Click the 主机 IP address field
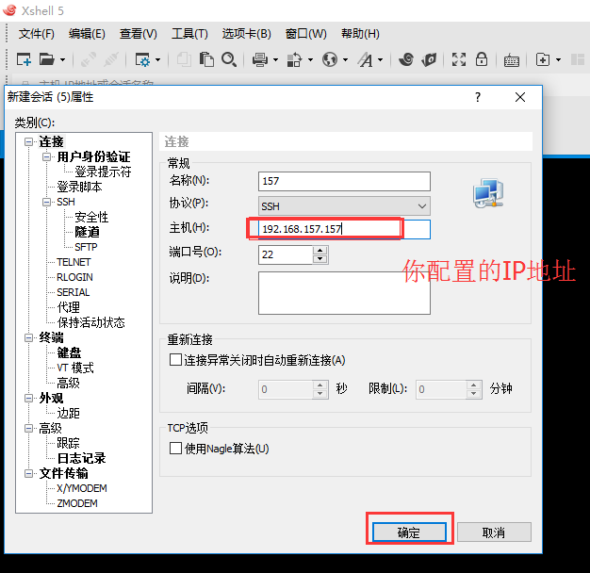590x573 pixels. tap(325, 229)
